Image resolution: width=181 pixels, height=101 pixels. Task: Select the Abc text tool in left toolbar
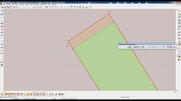point(2,17)
